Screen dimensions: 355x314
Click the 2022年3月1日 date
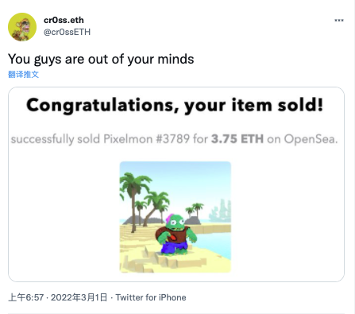point(79,297)
